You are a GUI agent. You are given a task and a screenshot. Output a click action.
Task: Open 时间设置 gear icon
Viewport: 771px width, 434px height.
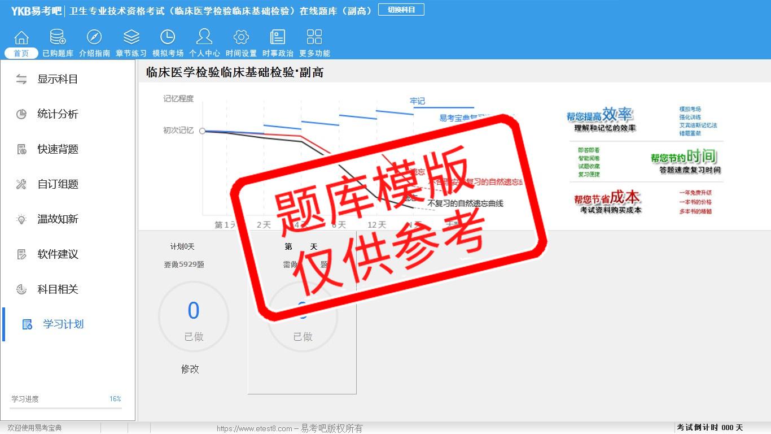(241, 38)
